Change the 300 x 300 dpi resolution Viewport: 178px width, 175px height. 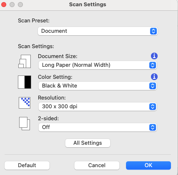98,107
